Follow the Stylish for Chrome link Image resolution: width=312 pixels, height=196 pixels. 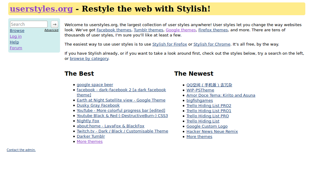click(x=212, y=44)
